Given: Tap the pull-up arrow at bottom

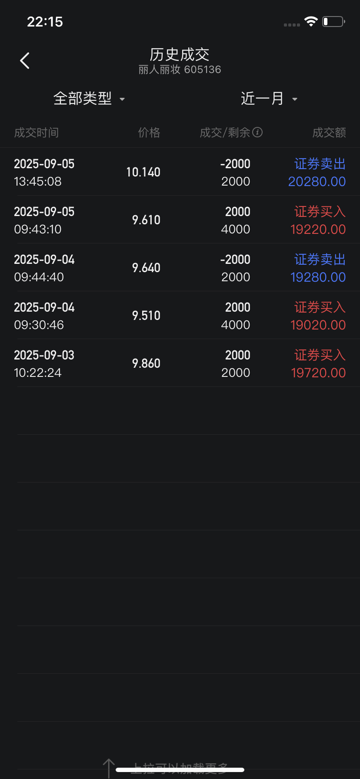Looking at the screenshot, I should pos(108,768).
